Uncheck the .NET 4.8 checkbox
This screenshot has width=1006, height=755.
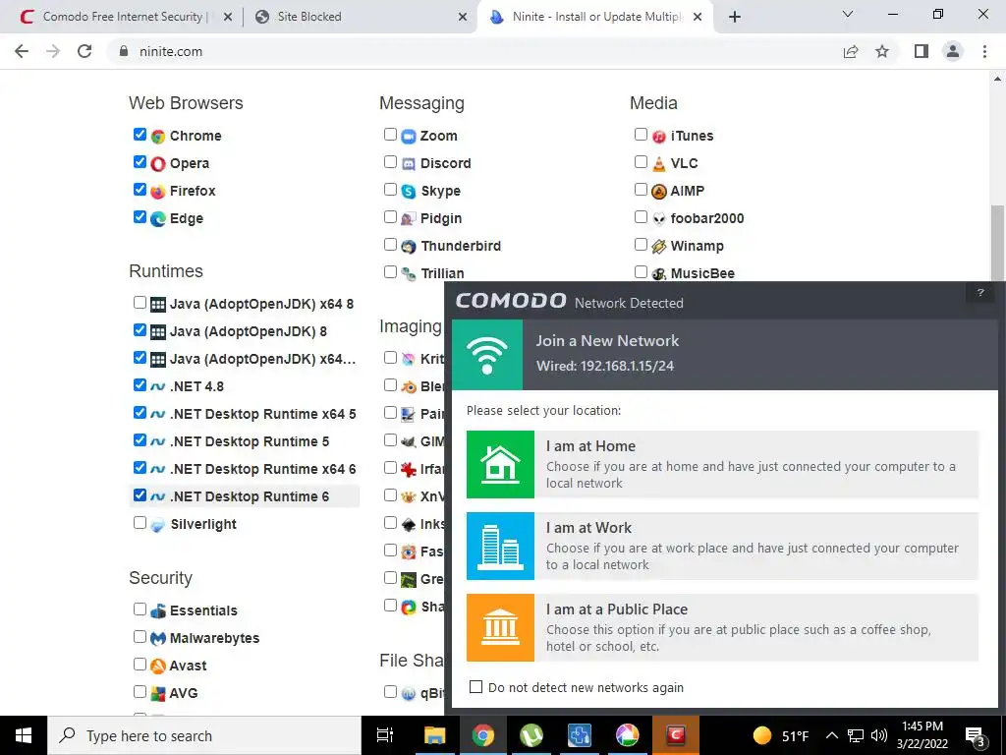pos(140,385)
